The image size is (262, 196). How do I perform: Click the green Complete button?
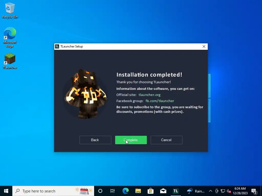131,140
